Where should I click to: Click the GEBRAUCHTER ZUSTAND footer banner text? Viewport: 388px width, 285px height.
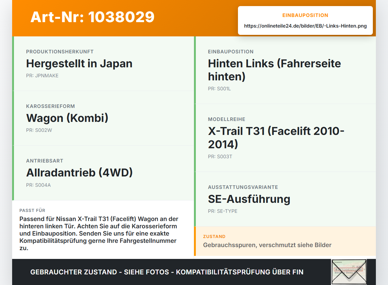pos(167,272)
